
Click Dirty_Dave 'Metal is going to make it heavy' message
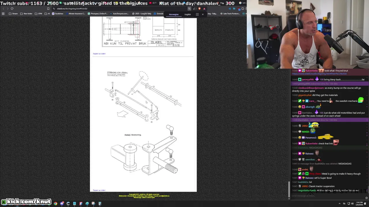[326, 174]
